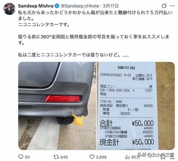Screen dimensions: 178x161
Task: Click the 头条 @2ch watermark text
Action: click(x=156, y=155)
